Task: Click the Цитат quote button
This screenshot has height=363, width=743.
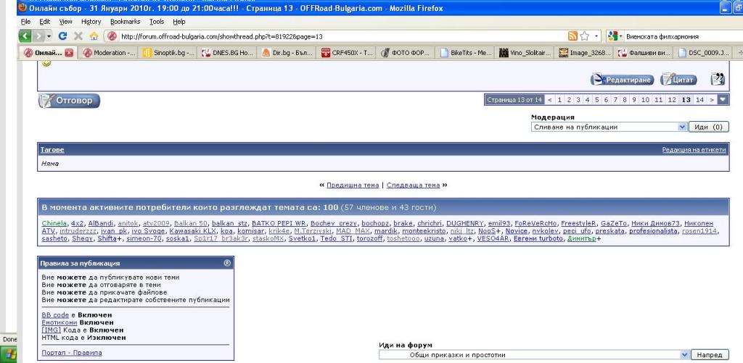Action: (x=678, y=80)
